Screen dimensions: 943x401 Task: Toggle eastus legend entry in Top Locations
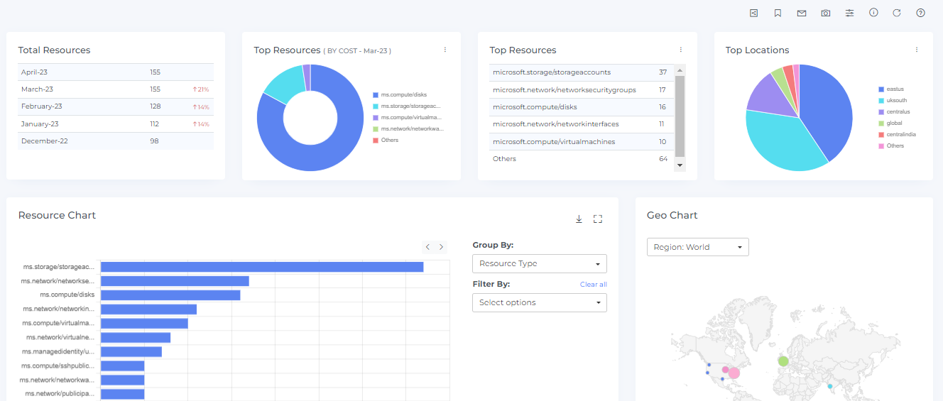894,89
